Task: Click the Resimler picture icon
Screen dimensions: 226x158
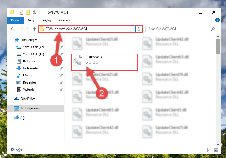Action: pos(19,82)
